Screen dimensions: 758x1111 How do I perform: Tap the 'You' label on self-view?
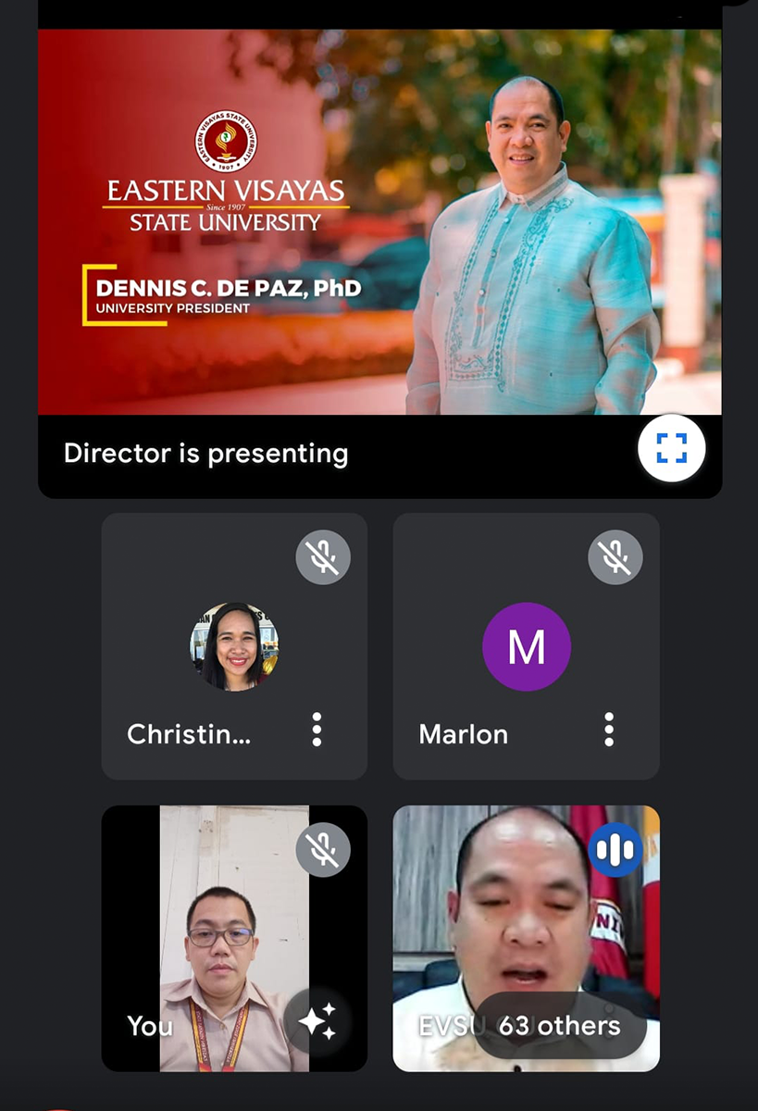tap(149, 1026)
